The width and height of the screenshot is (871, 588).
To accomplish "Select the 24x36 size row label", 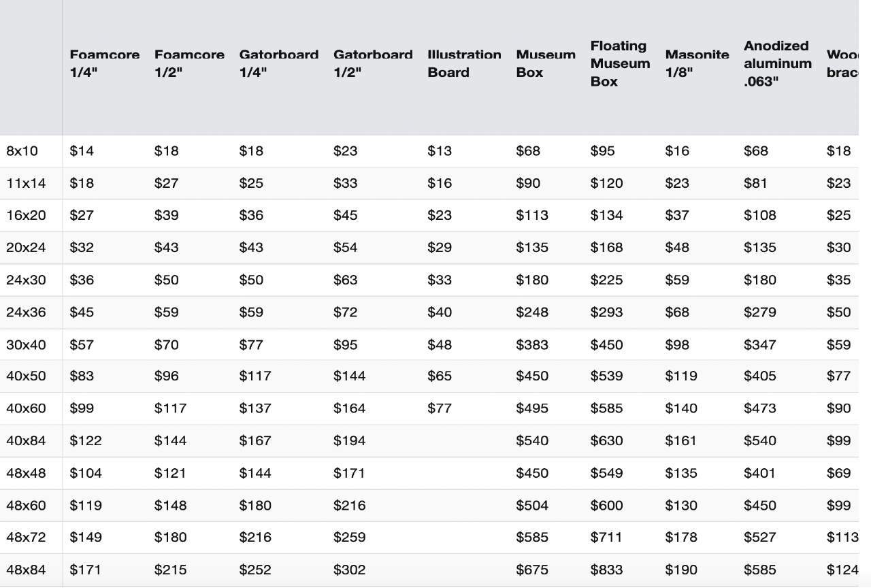I will [x=26, y=312].
